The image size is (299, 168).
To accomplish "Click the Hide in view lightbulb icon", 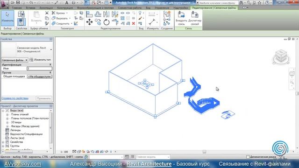I will pyautogui.click(x=140, y=13).
